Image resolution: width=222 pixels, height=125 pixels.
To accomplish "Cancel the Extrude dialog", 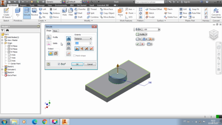I will [90, 64].
